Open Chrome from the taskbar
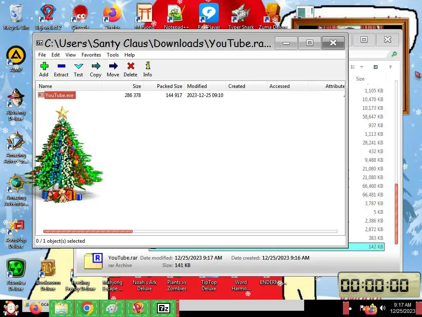This screenshot has height=317, width=422. (87, 308)
